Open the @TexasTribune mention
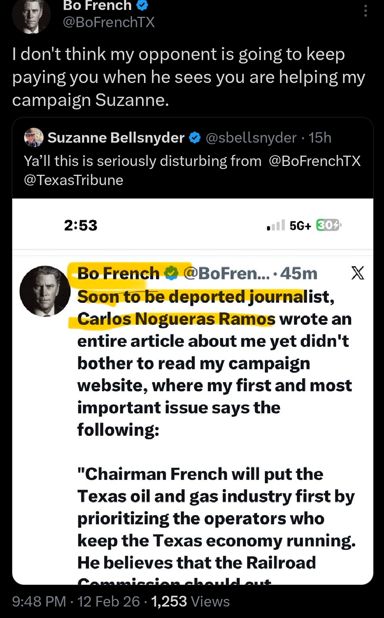This screenshot has width=384, height=618. (73, 180)
